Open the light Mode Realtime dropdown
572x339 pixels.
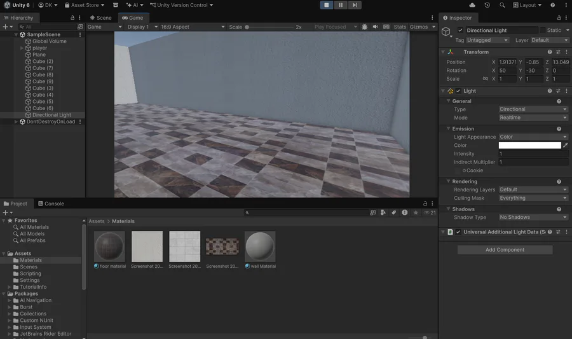point(533,118)
